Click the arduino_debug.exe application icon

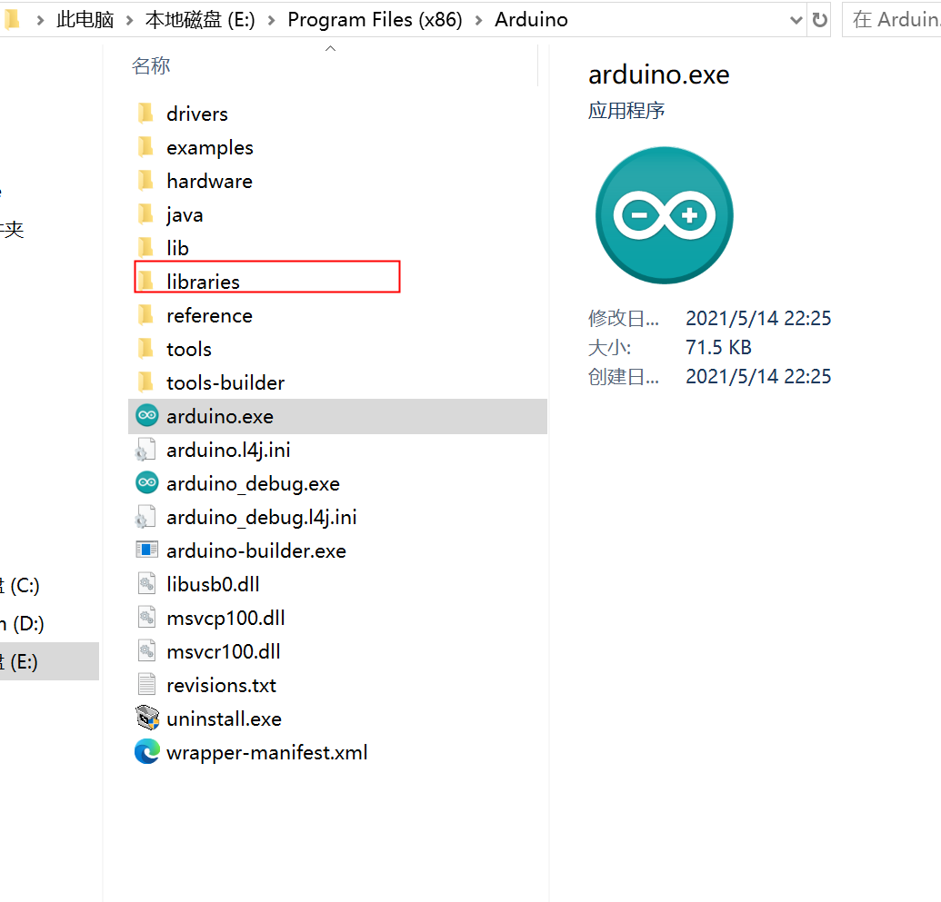[146, 483]
